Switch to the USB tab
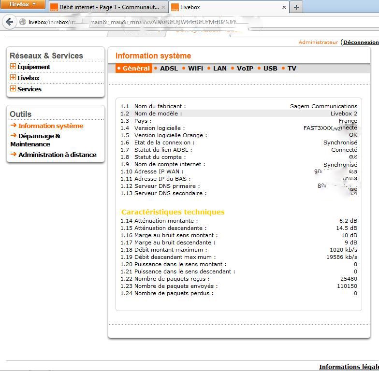Viewport: 379px width, 371px height. [270, 69]
